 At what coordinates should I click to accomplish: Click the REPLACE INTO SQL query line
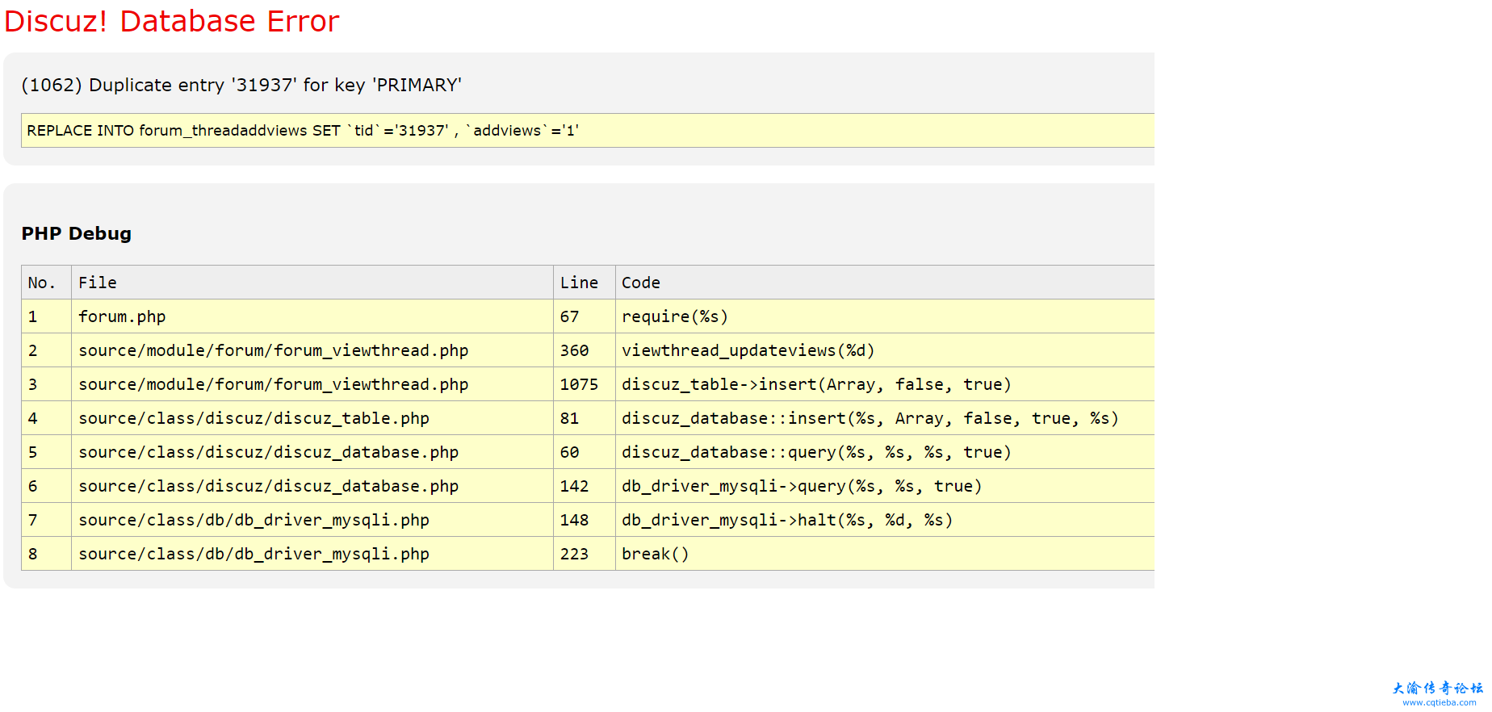click(x=588, y=130)
